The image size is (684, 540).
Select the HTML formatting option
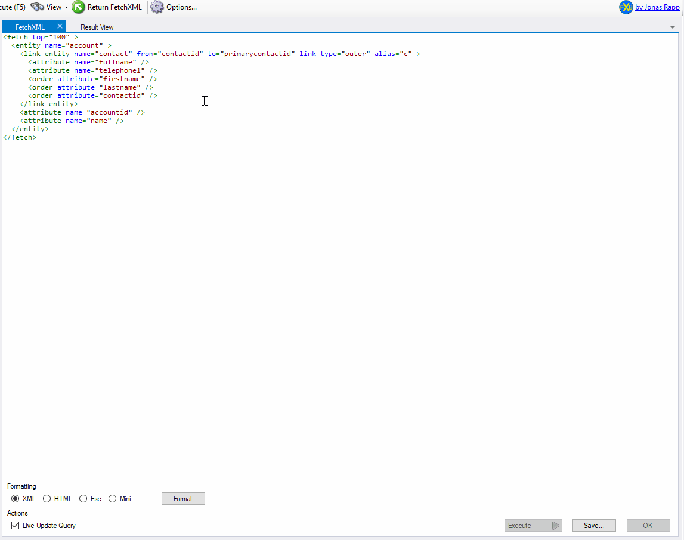pyautogui.click(x=47, y=499)
